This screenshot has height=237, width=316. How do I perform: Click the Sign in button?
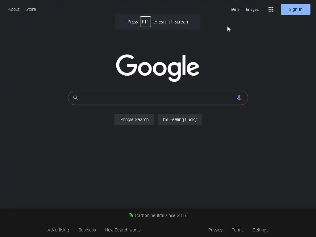pos(295,9)
